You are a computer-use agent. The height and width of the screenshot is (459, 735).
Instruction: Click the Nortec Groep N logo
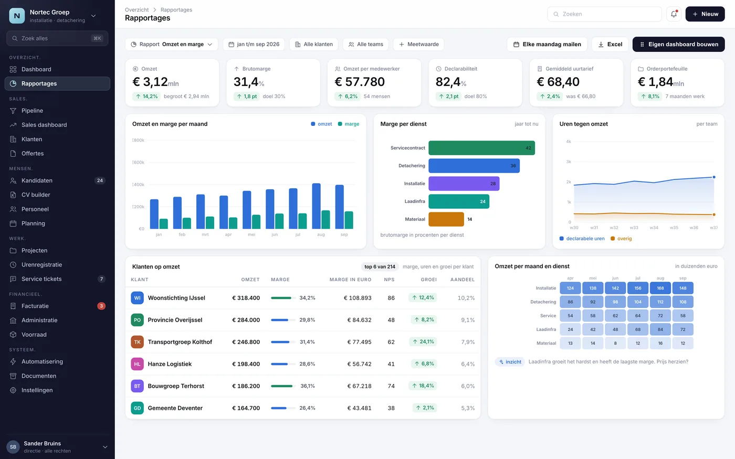[x=17, y=16]
